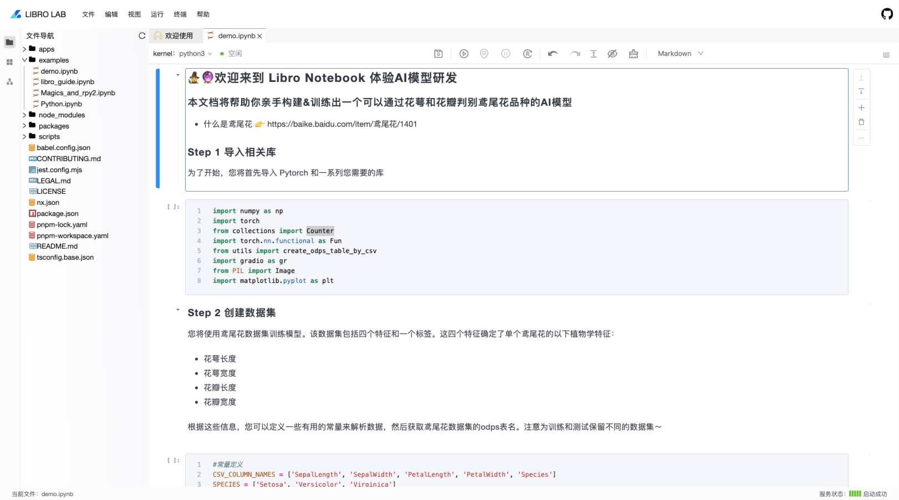
Task: Open pnpm-workspace.yaml file
Action: tap(73, 236)
